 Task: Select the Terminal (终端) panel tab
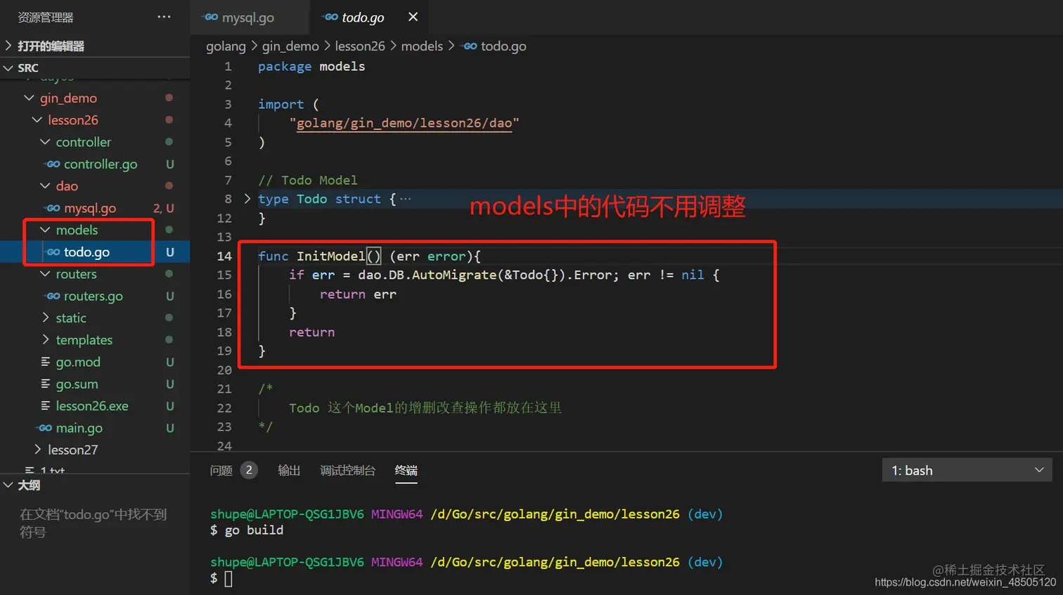point(406,470)
